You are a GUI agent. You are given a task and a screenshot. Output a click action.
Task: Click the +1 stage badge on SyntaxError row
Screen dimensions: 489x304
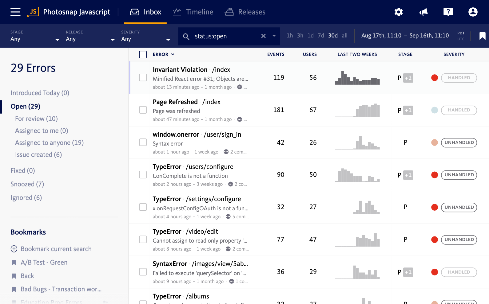pyautogui.click(x=408, y=272)
